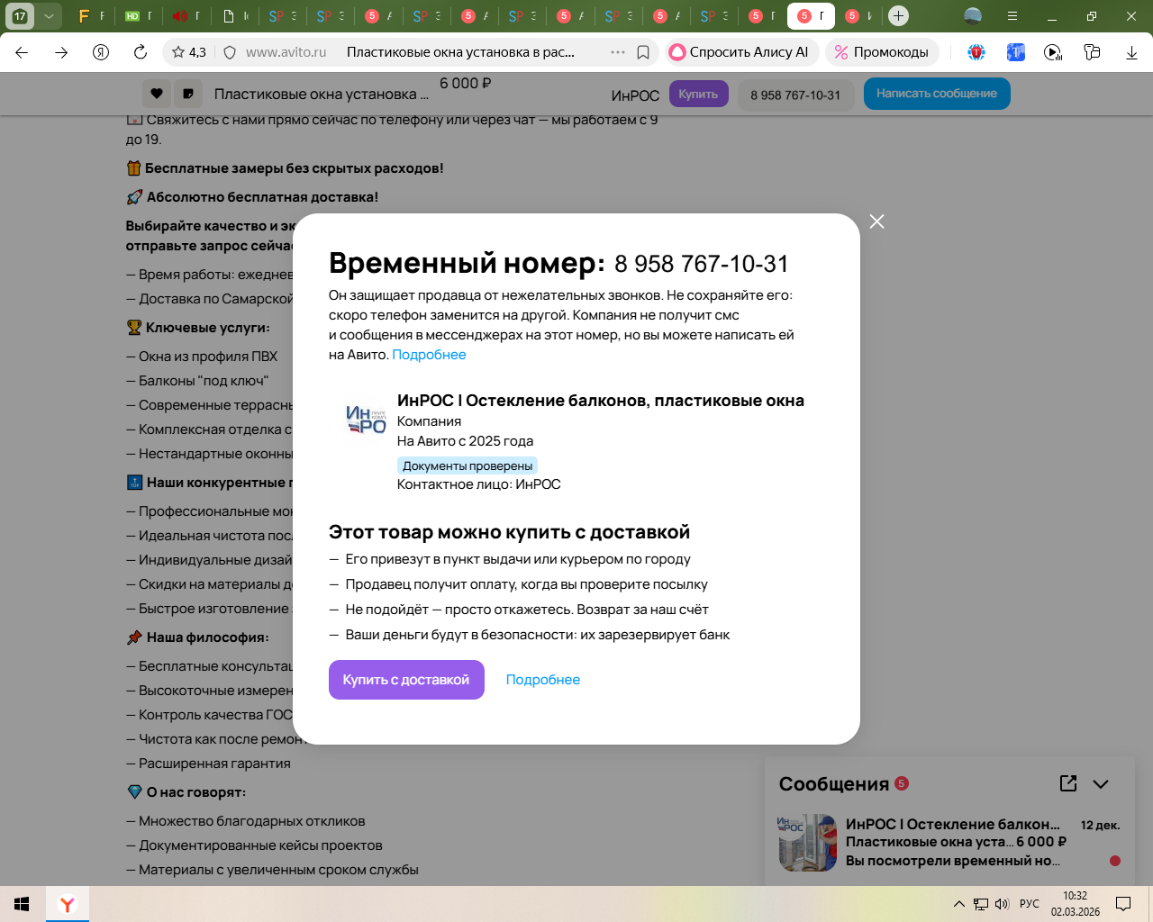The image size is (1153, 922).
Task: Go back to the previous page
Action: (x=22, y=52)
